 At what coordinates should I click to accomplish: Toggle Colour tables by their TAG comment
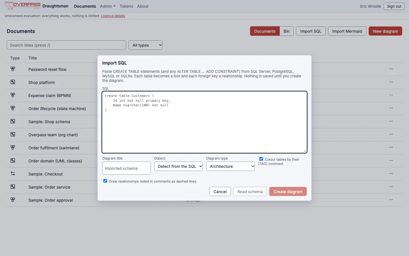[261, 159]
